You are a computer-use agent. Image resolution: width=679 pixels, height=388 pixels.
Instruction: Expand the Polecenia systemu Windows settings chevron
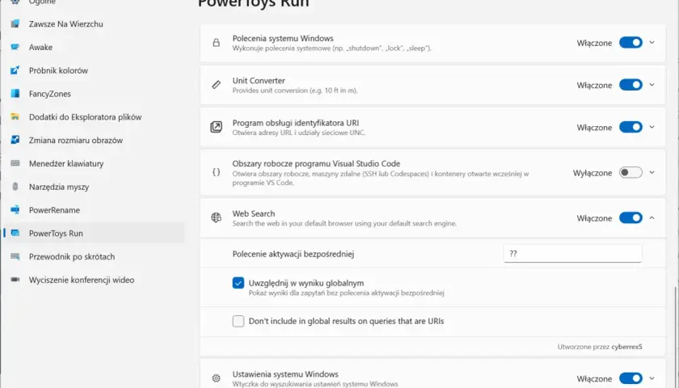[x=652, y=42]
